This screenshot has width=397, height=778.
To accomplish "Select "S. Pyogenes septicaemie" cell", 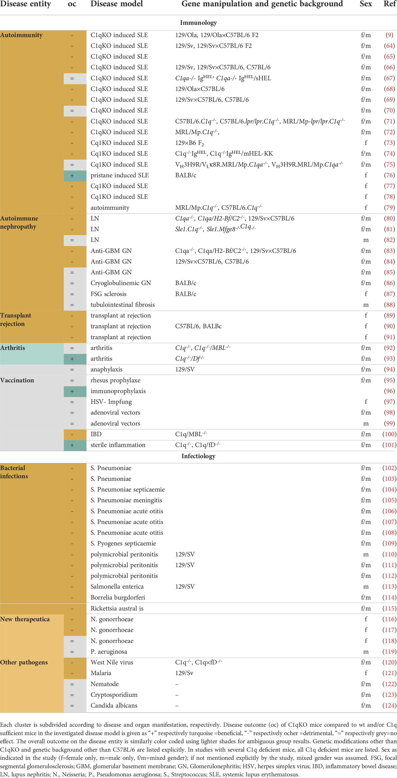I will 123,544.
